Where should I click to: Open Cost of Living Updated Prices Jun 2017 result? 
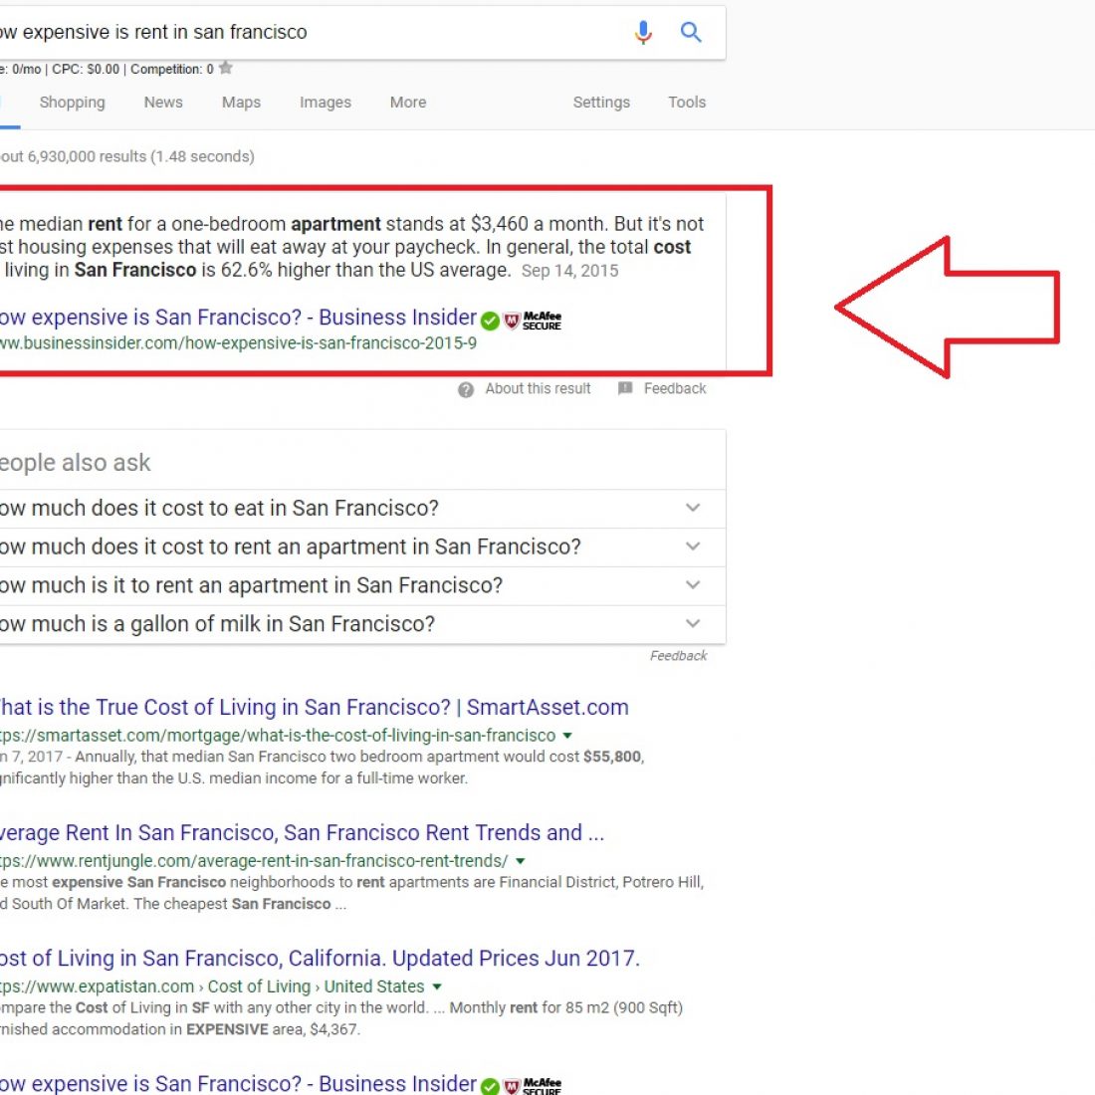(320, 958)
